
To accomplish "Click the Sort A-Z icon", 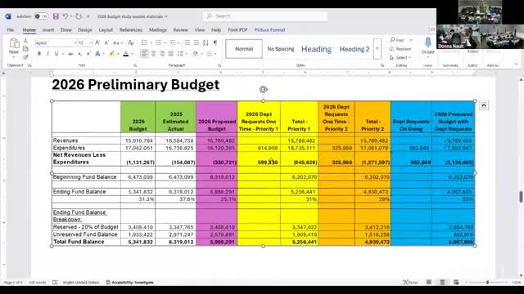I will pyautogui.click(x=206, y=42).
